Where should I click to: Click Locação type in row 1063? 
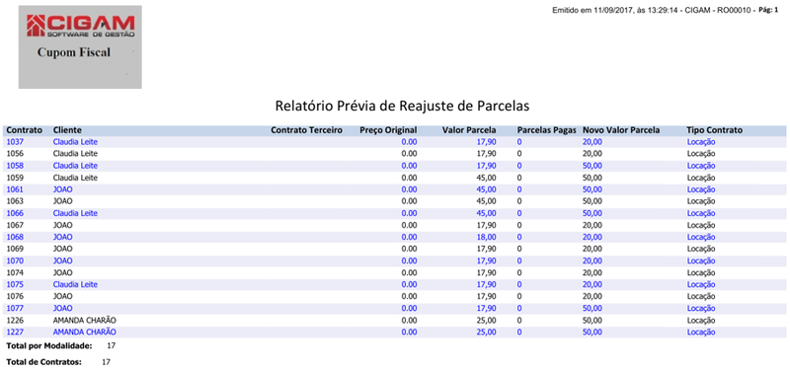(701, 201)
